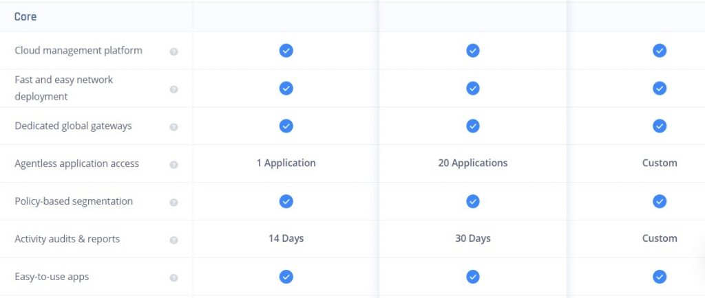705x298 pixels.
Task: Click the Agentless application access label
Action: [x=76, y=163]
